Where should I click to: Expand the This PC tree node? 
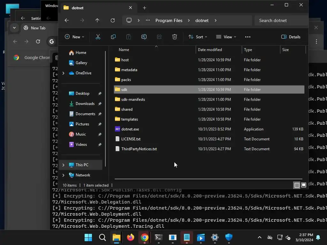[64, 165]
